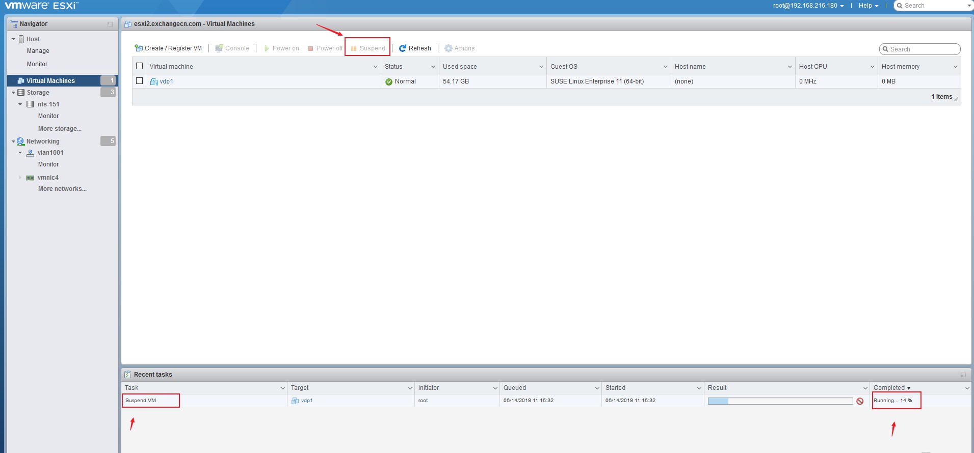Collapse the nfs-151 tree node
The image size is (974, 453).
[x=20, y=104]
